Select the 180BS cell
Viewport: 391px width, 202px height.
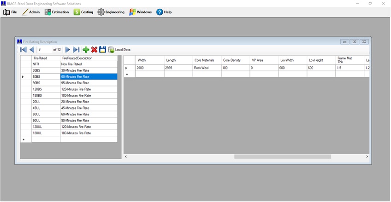pos(46,95)
